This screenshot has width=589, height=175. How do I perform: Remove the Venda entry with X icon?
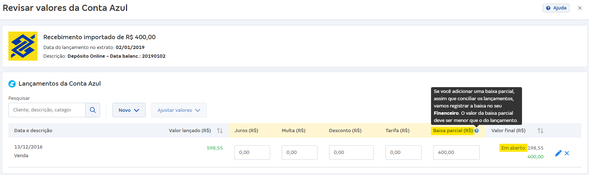567,153
